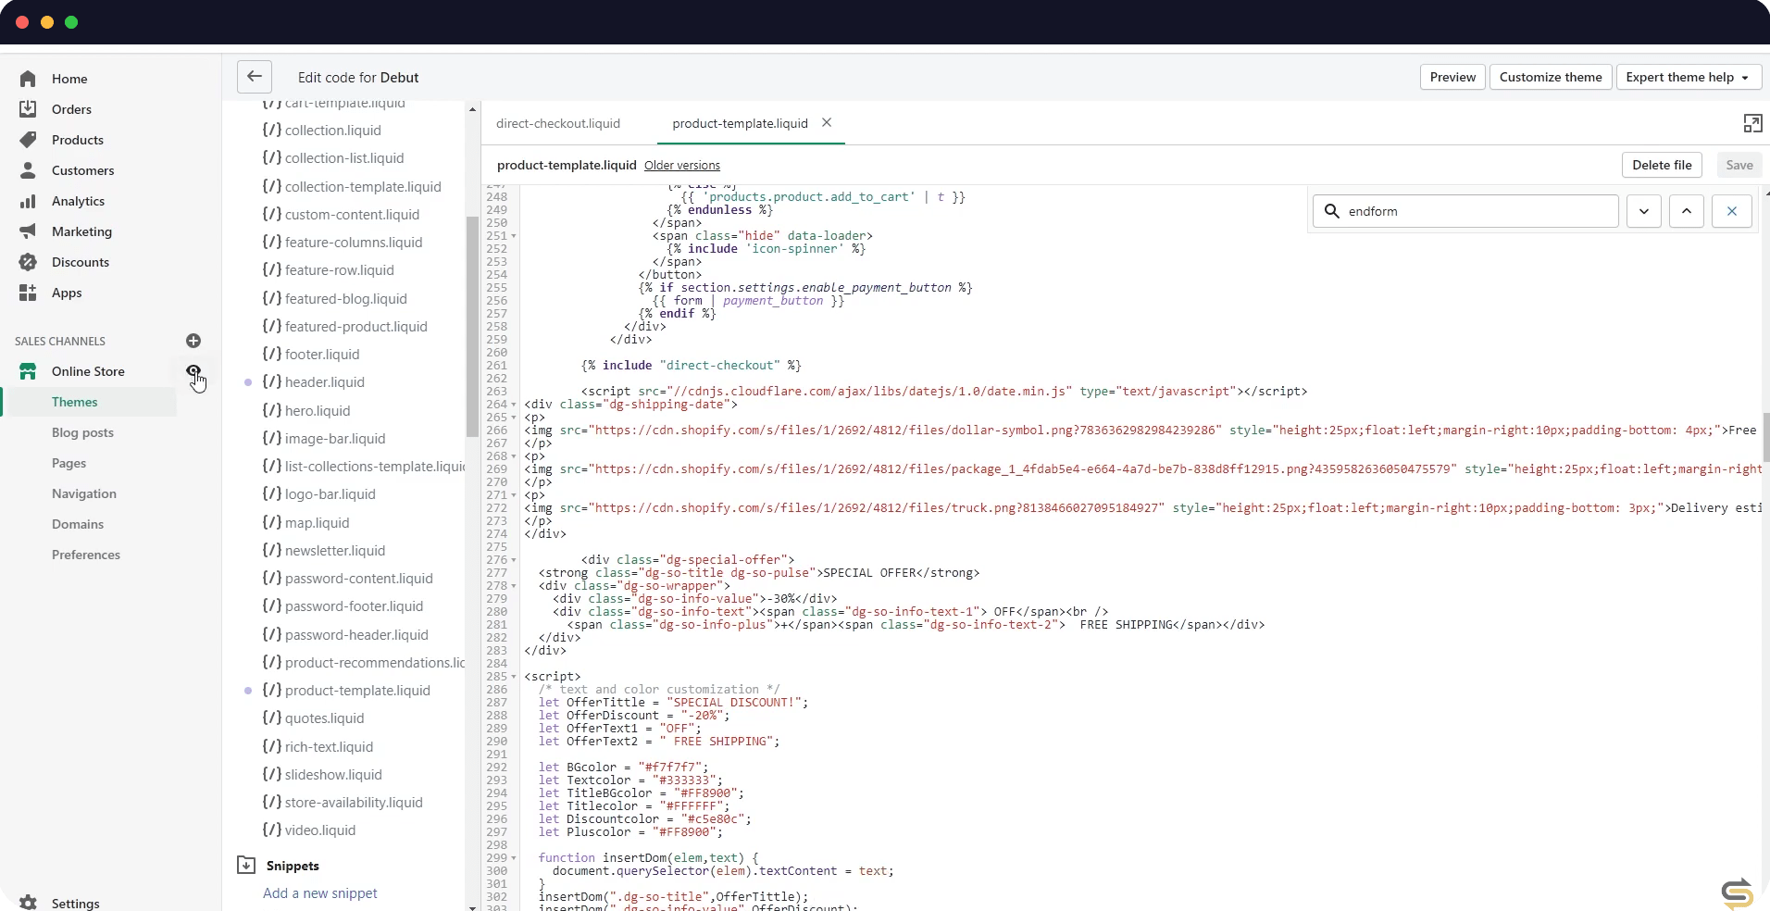Fold code at line 276
Screen dimensions: 1770x911
(514, 560)
